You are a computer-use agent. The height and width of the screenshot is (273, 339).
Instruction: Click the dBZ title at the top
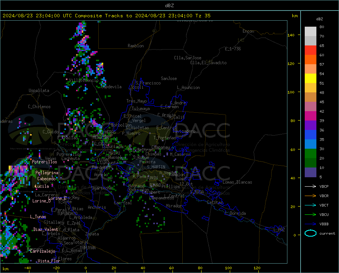(169, 6)
